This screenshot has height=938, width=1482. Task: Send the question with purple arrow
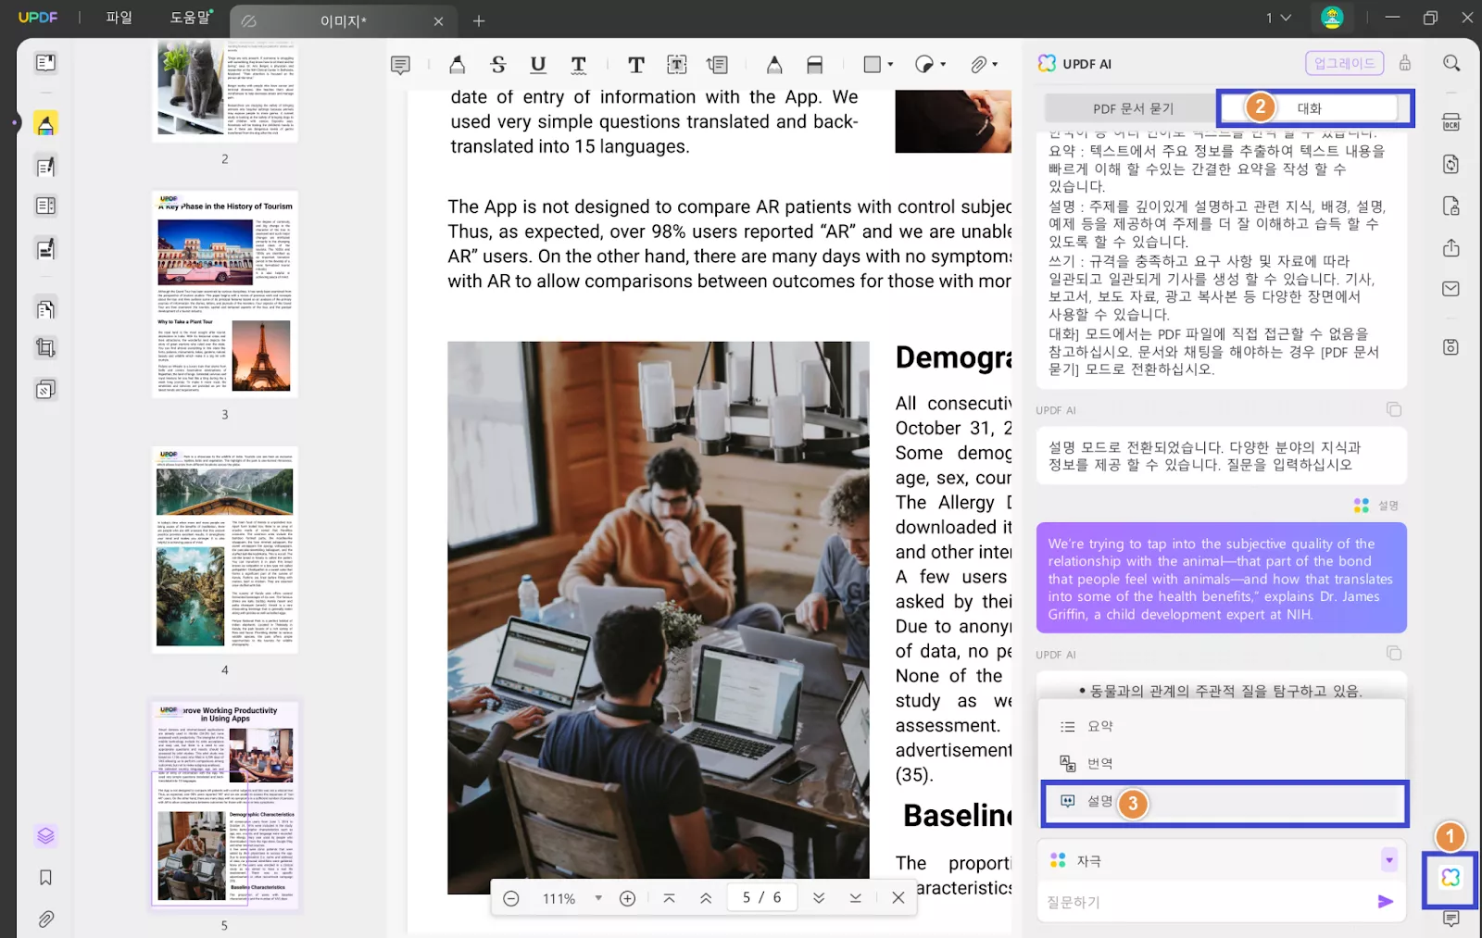coord(1386,902)
